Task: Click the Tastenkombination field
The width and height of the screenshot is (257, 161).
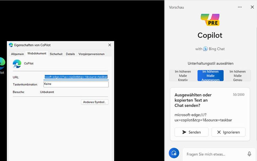Action: pyautogui.click(x=76, y=84)
